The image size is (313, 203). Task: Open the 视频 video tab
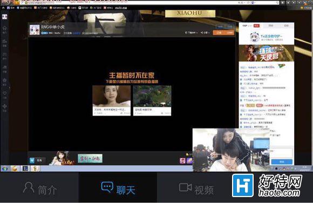(196, 187)
